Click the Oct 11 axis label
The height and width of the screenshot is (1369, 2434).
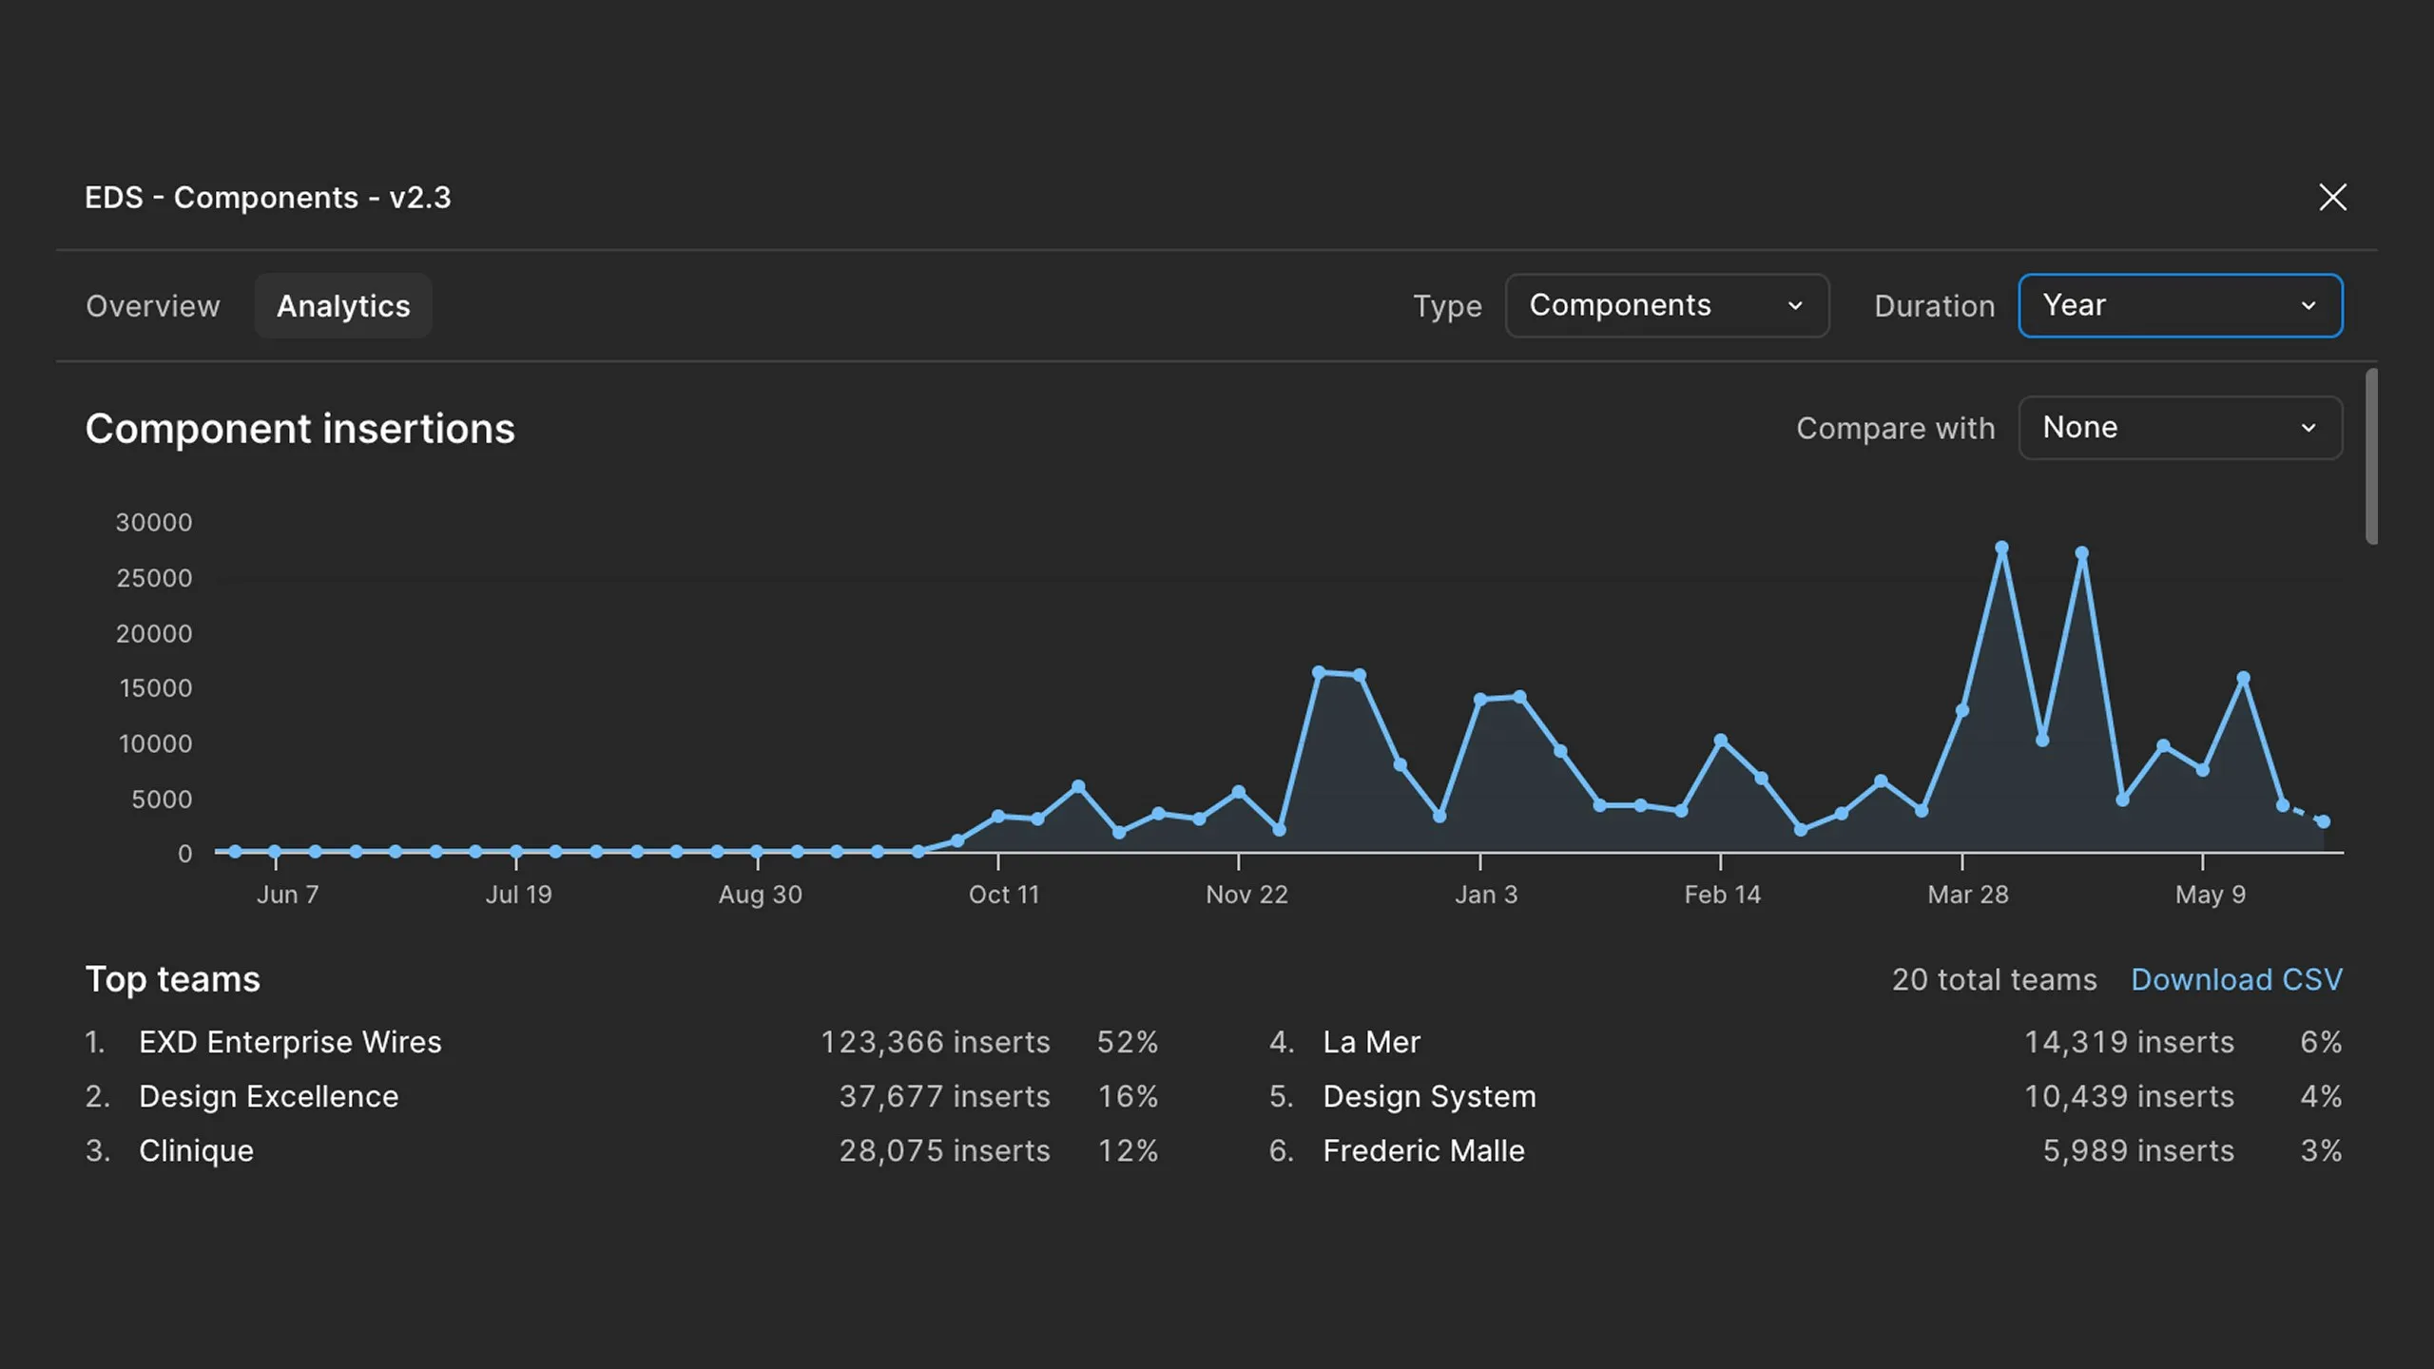[x=1004, y=895]
